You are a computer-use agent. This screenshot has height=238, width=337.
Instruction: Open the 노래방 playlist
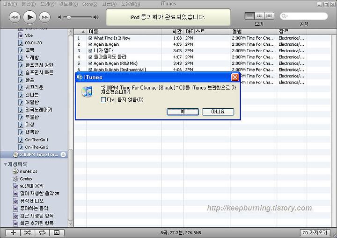32,57
